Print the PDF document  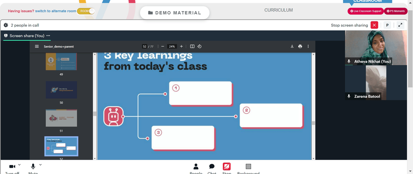300,46
